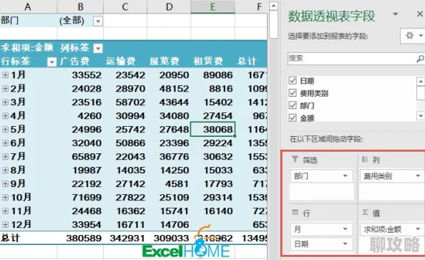The width and height of the screenshot is (425, 260).
Task: Select the 求和项:金额 cell
Action: click(x=29, y=48)
